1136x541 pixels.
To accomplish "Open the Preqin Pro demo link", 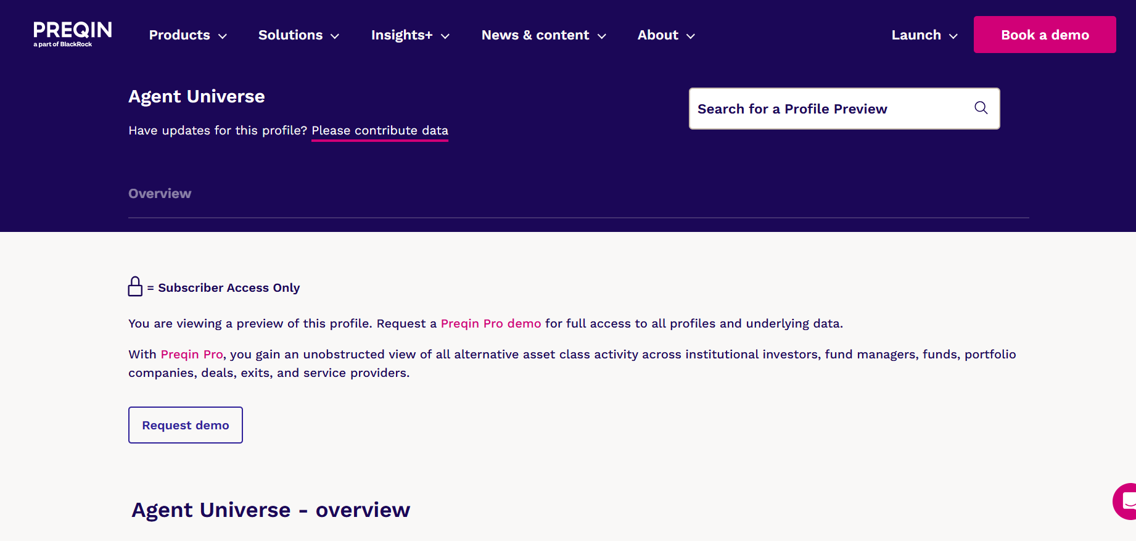I will [x=491, y=323].
